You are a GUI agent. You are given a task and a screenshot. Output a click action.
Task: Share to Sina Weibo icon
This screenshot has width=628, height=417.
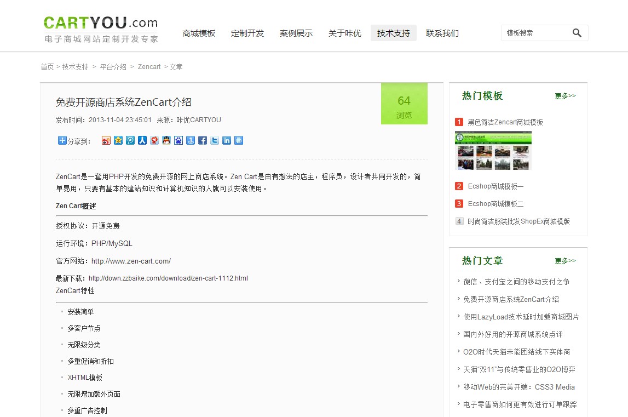pyautogui.click(x=106, y=140)
